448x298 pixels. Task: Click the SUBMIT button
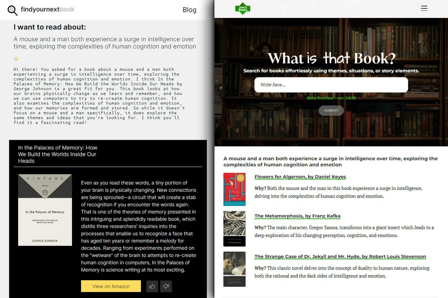331,110
